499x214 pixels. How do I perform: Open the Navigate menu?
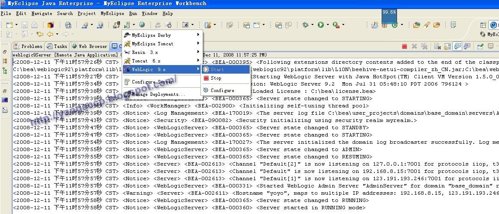tap(42, 13)
